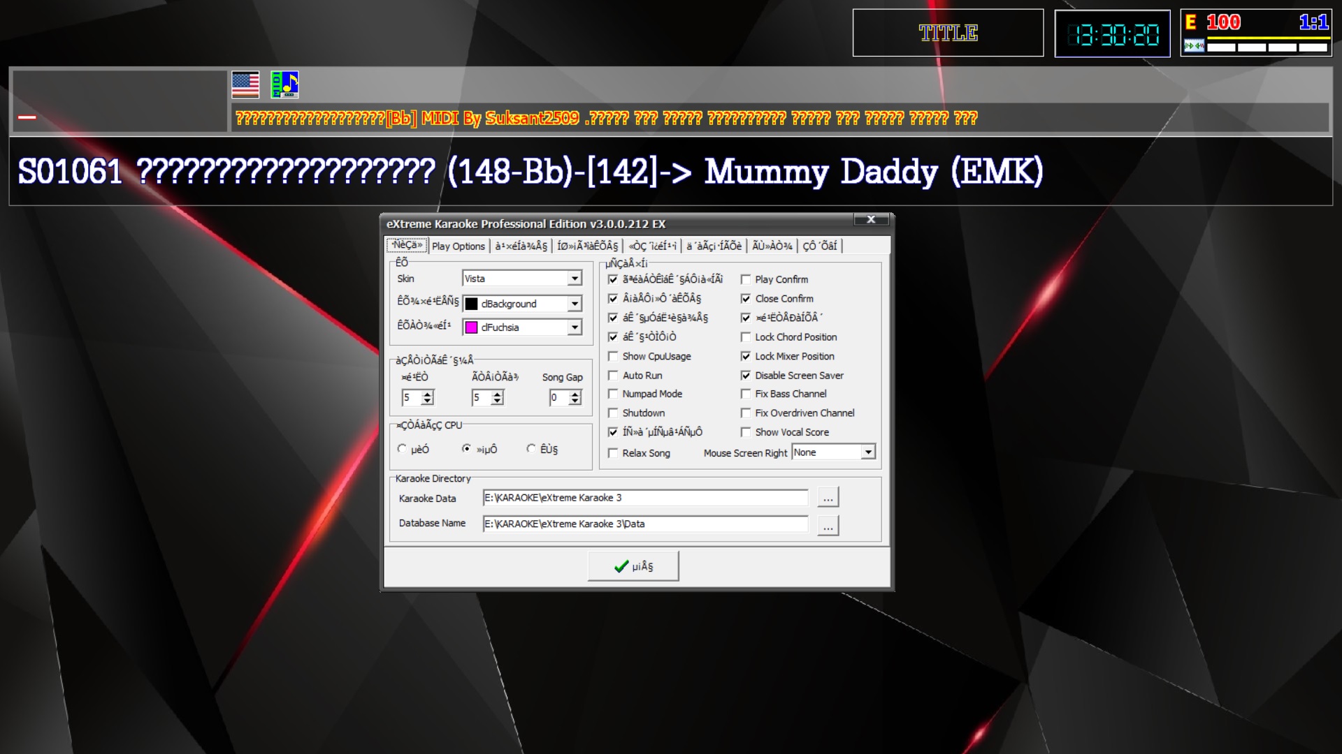Click the TITLE display box
This screenshot has width=1342, height=754.
948,33
